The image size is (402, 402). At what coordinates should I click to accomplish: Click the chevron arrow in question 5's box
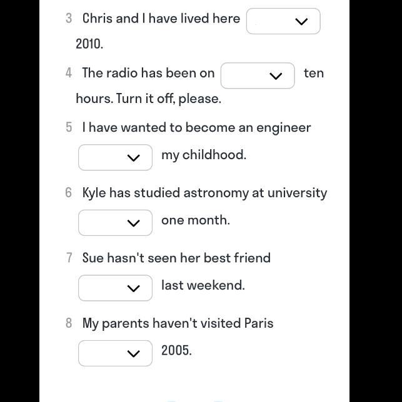click(134, 158)
